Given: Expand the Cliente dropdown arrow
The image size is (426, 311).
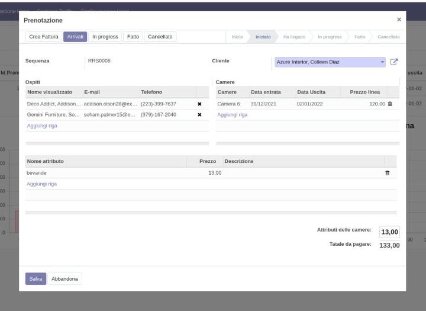Looking at the screenshot, I should click(382, 62).
